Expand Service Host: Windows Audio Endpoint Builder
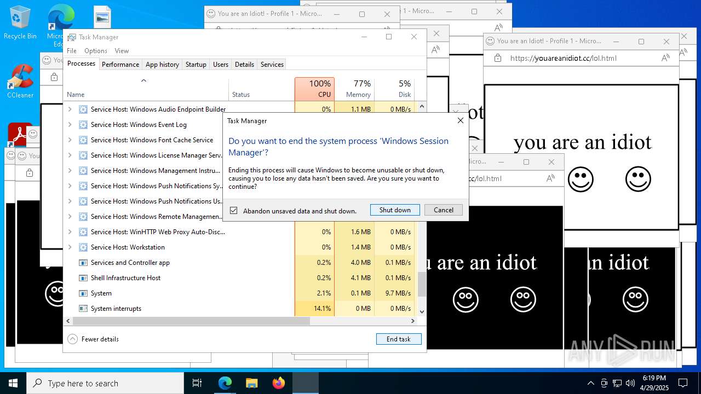701x394 pixels. pyautogui.click(x=70, y=109)
